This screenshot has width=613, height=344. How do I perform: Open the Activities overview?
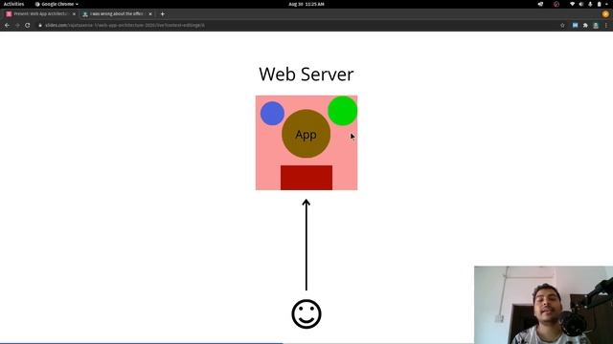pyautogui.click(x=13, y=4)
